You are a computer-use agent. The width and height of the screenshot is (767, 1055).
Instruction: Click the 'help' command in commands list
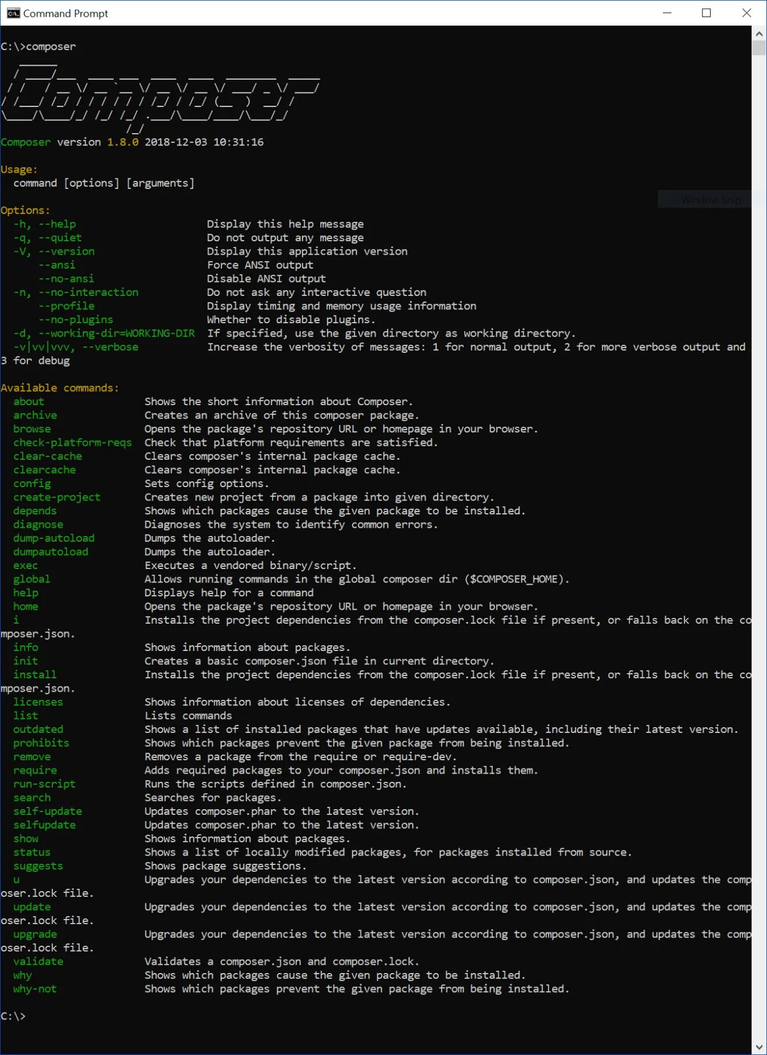[26, 593]
